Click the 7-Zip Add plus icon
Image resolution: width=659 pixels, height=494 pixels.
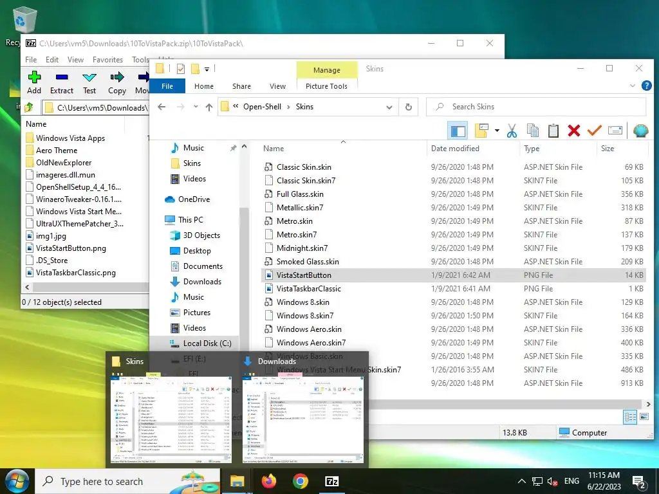pyautogui.click(x=34, y=77)
